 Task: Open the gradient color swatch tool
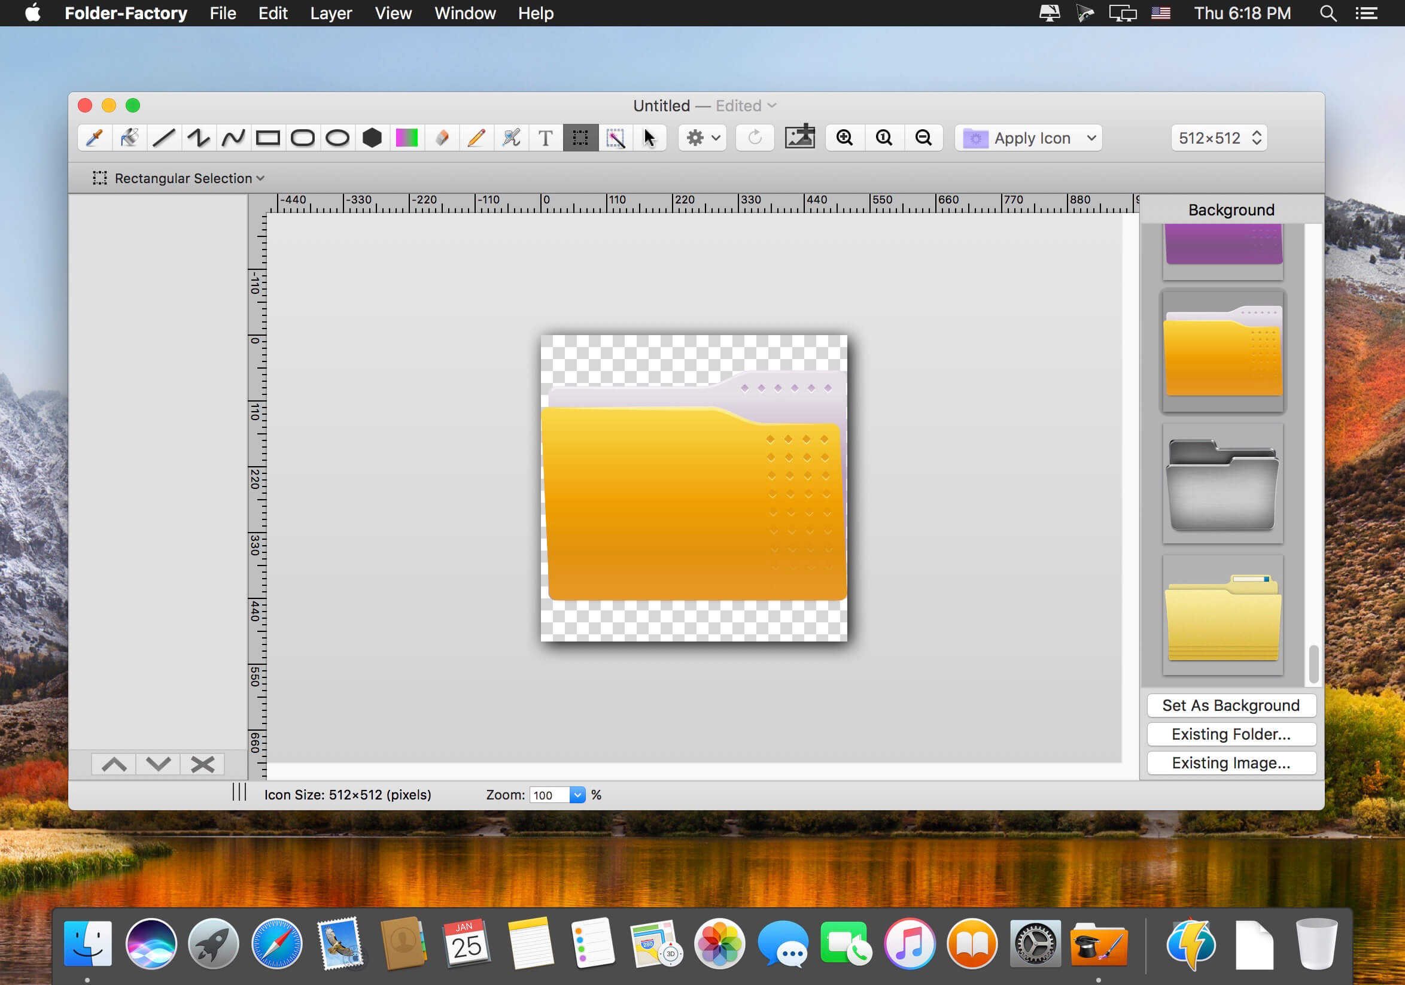point(406,138)
